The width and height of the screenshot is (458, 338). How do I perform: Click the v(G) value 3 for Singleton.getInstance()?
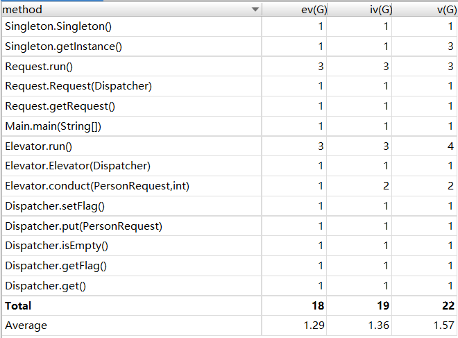450,47
